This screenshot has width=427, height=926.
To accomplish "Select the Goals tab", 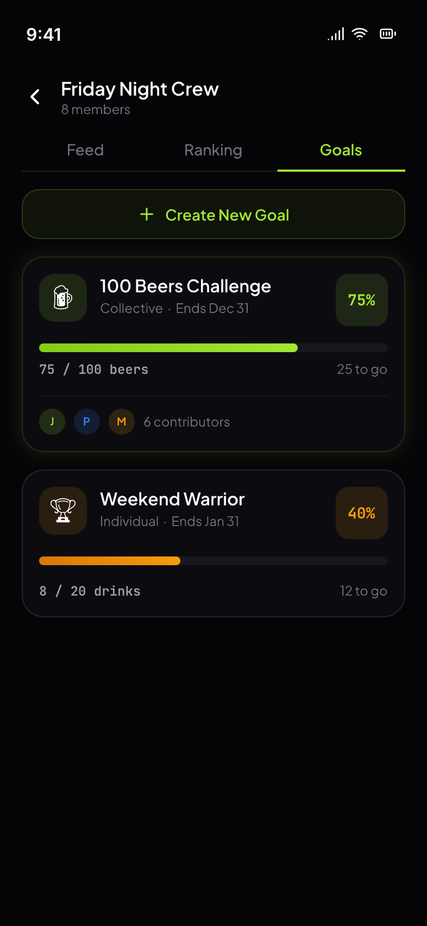I will [x=341, y=151].
